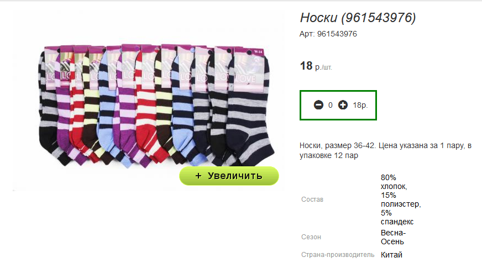Select the article number Арт: 961543976
The width and height of the screenshot is (482, 268).
click(x=328, y=34)
